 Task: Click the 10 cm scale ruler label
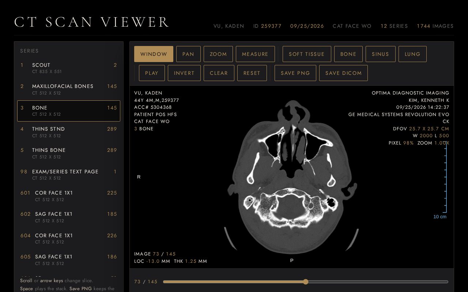440,217
